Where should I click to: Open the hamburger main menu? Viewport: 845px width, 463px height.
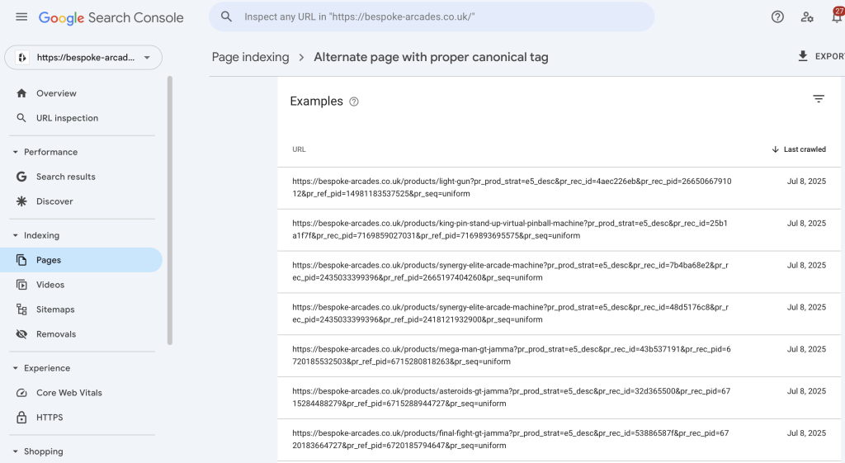(x=21, y=17)
